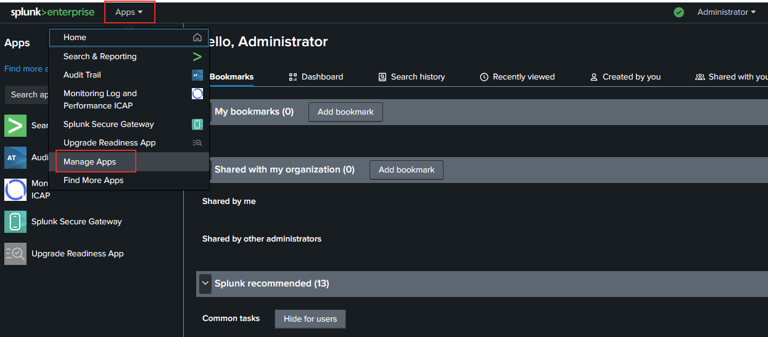Select Monitoring Log and Performance ICAP menu entry
The height and width of the screenshot is (337, 768).
click(x=129, y=99)
